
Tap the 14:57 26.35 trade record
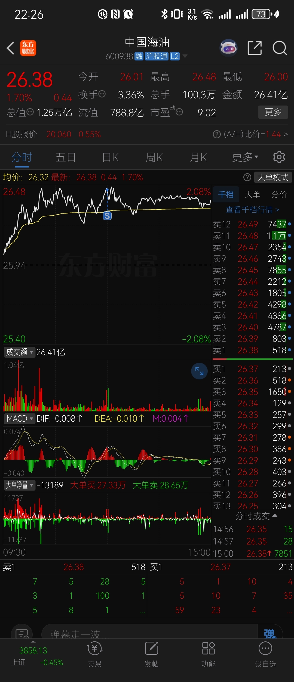pyautogui.click(x=253, y=541)
